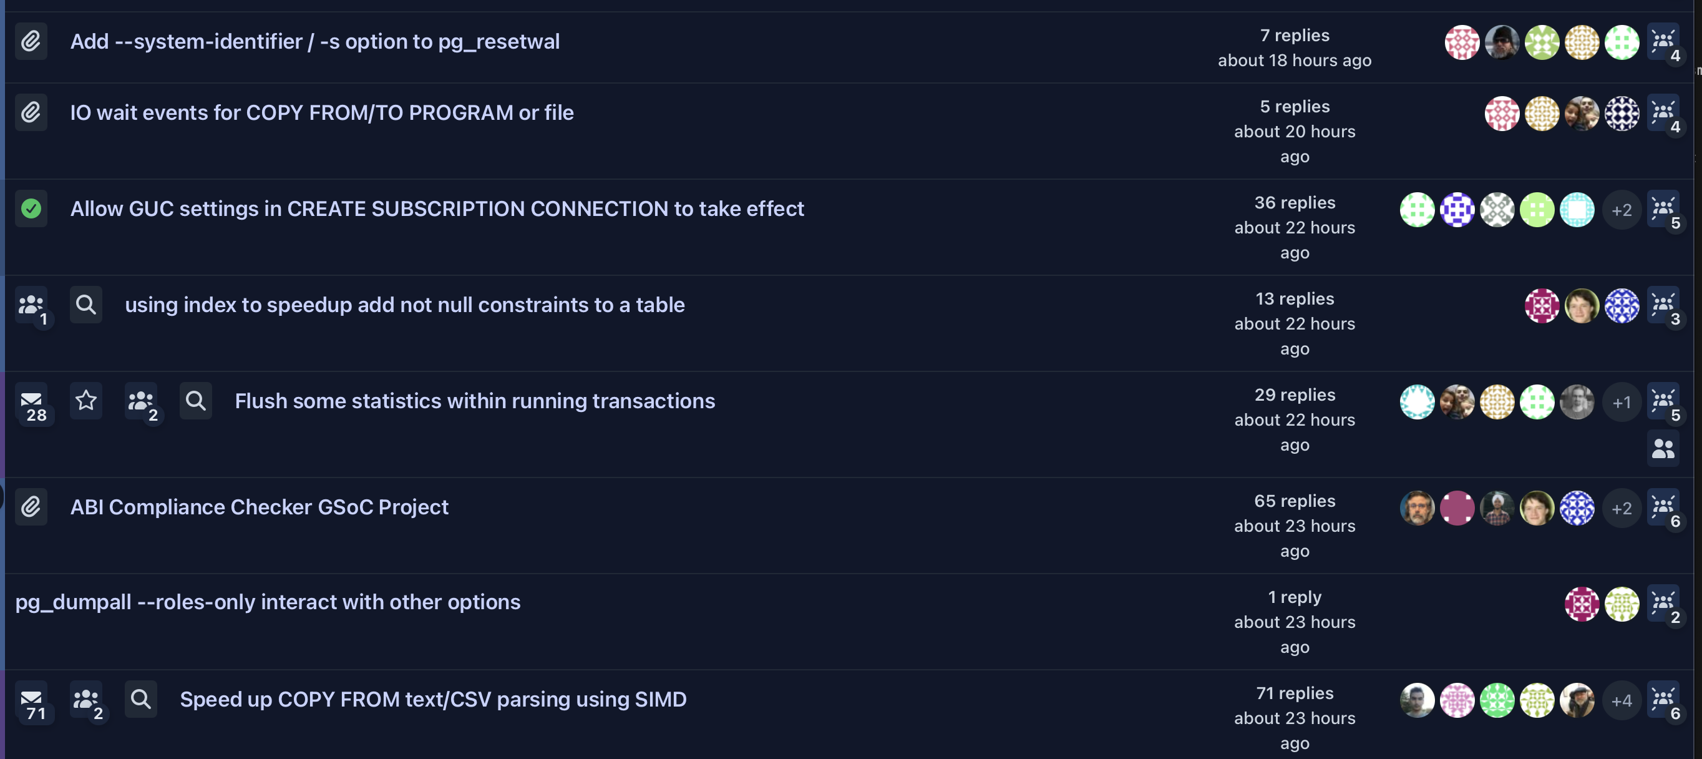Expand the +2 hidden avatars on the GUC settings row
Screen dimensions: 1702x759
(1623, 210)
